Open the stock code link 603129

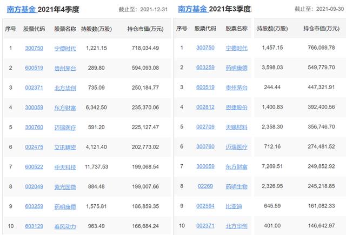coord(34,226)
